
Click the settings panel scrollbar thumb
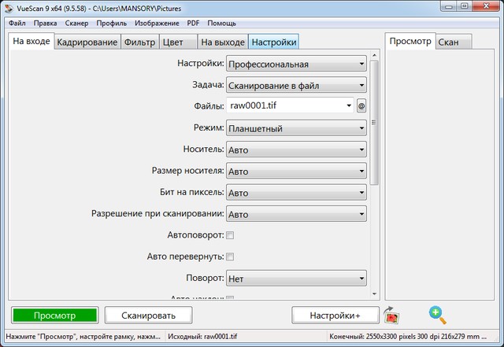pos(374,123)
